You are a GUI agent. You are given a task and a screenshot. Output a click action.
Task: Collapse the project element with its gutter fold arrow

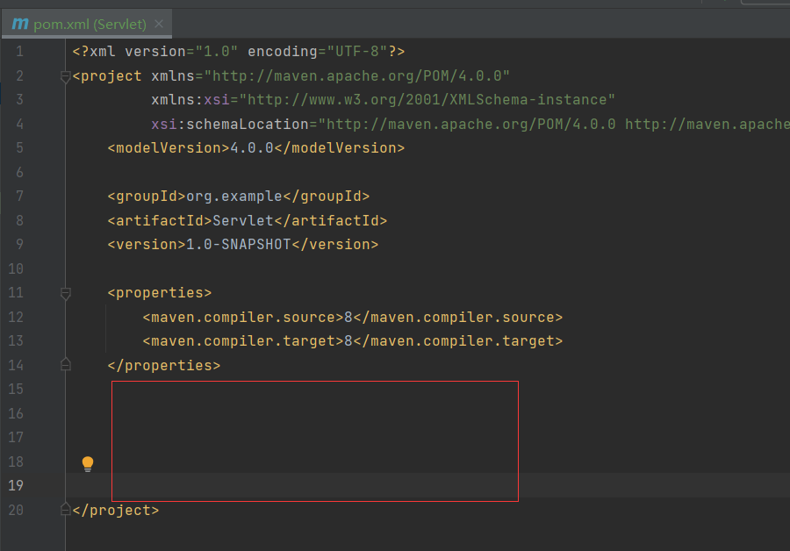(x=65, y=75)
